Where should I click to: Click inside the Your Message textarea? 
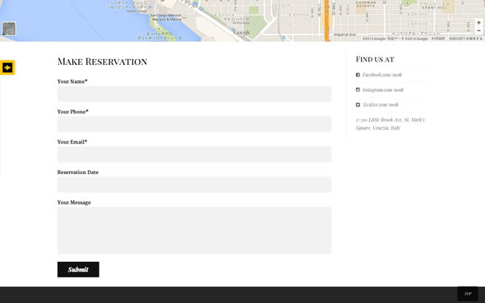[x=194, y=231]
